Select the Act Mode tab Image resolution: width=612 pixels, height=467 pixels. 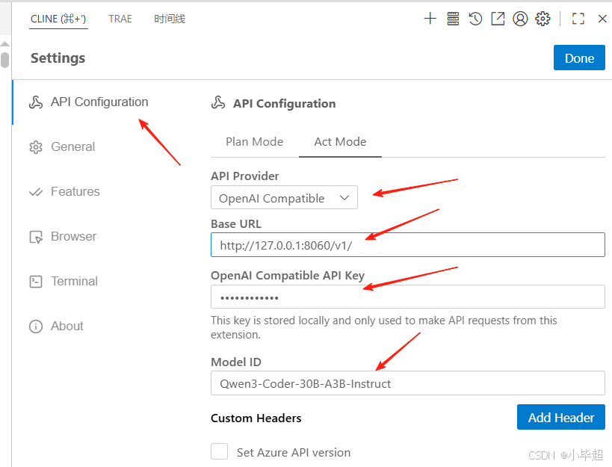click(x=340, y=142)
